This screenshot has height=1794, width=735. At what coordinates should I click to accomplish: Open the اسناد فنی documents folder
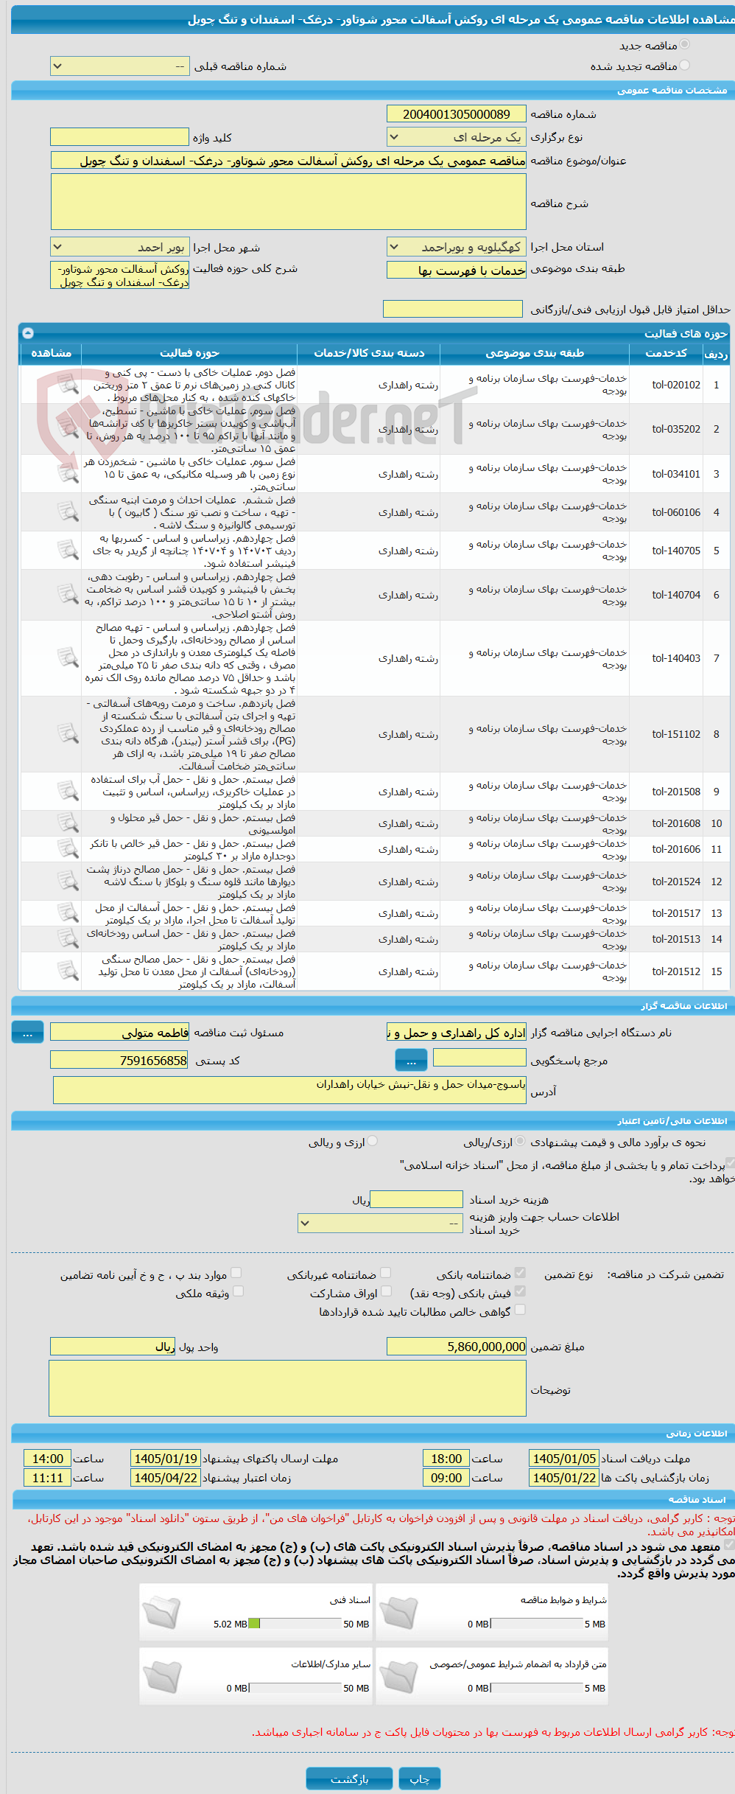pos(162,1612)
